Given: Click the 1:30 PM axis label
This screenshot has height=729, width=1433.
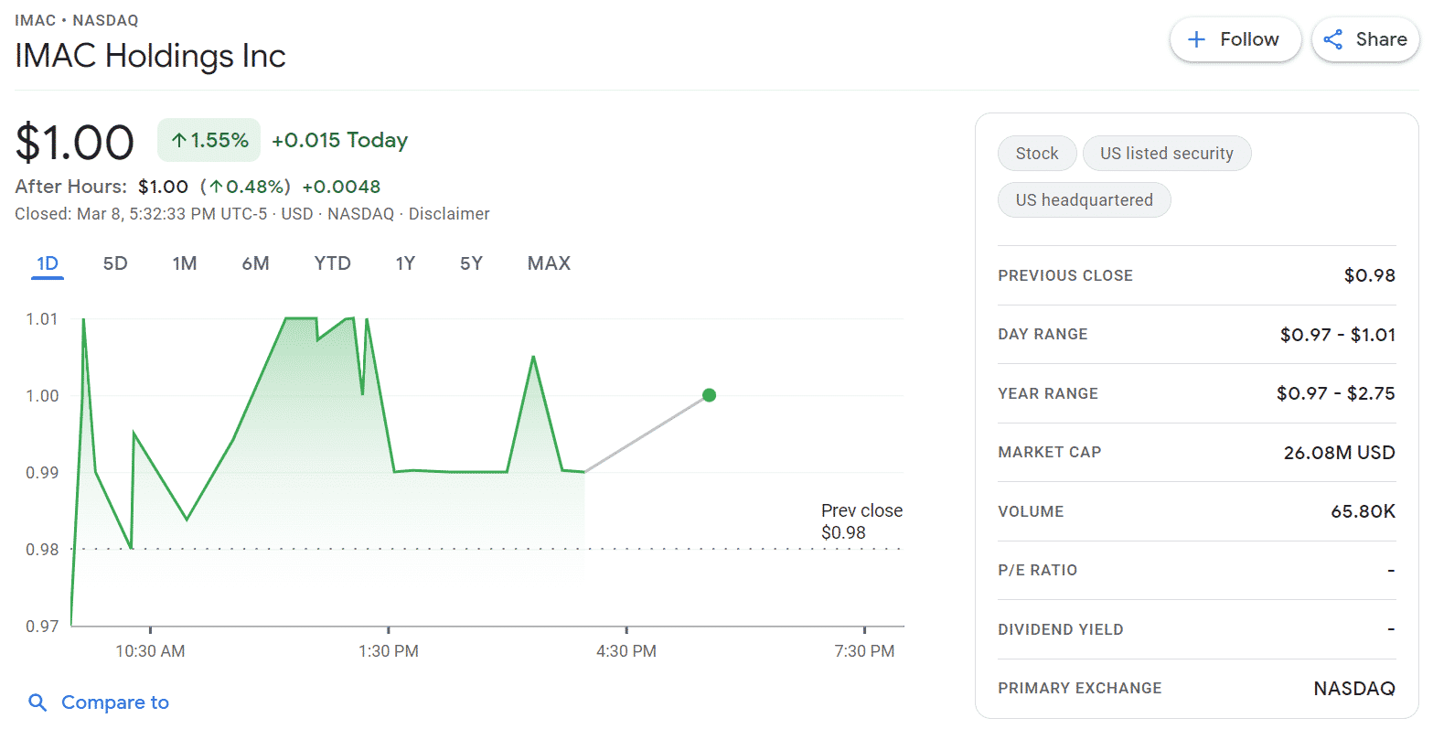Looking at the screenshot, I should pyautogui.click(x=389, y=651).
